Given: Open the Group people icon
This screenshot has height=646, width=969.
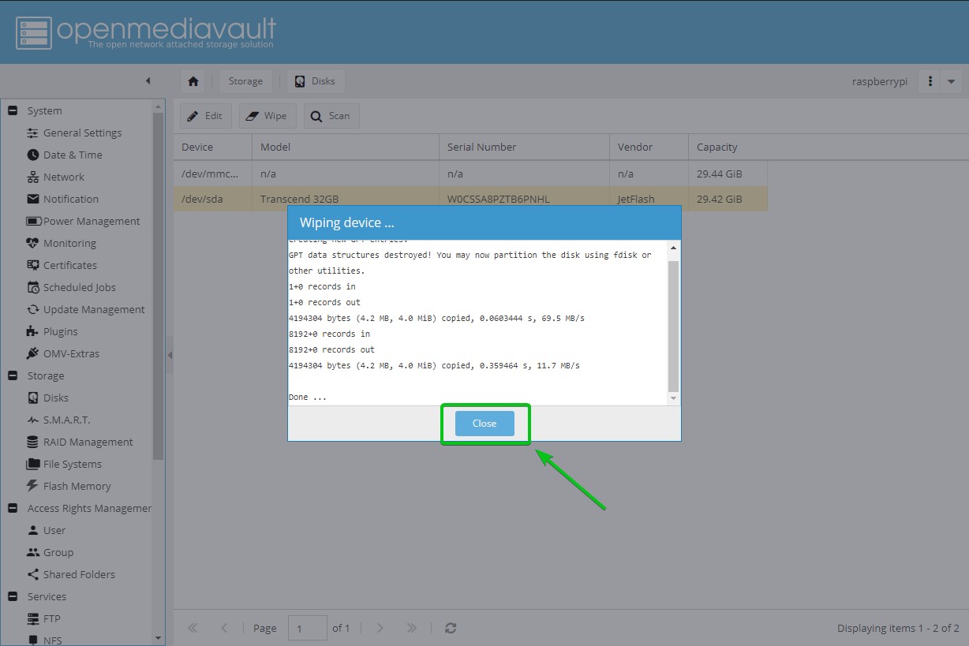Looking at the screenshot, I should [x=33, y=553].
